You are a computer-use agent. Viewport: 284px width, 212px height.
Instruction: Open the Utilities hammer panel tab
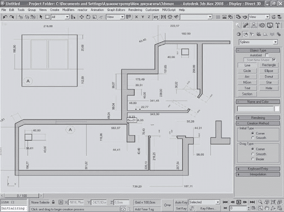(x=277, y=25)
